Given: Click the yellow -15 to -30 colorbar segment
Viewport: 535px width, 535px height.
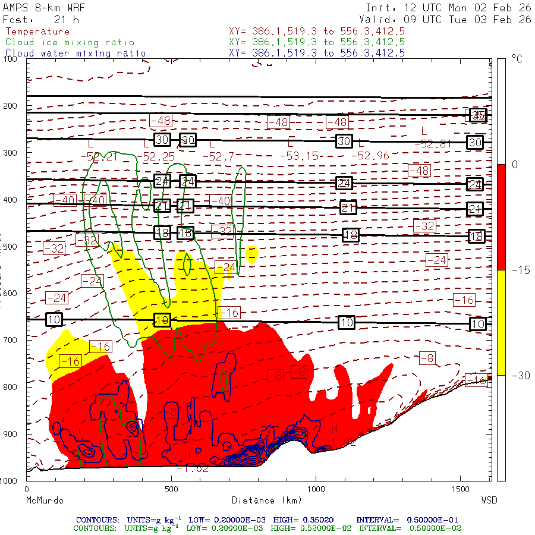Looking at the screenshot, I should 501,322.
